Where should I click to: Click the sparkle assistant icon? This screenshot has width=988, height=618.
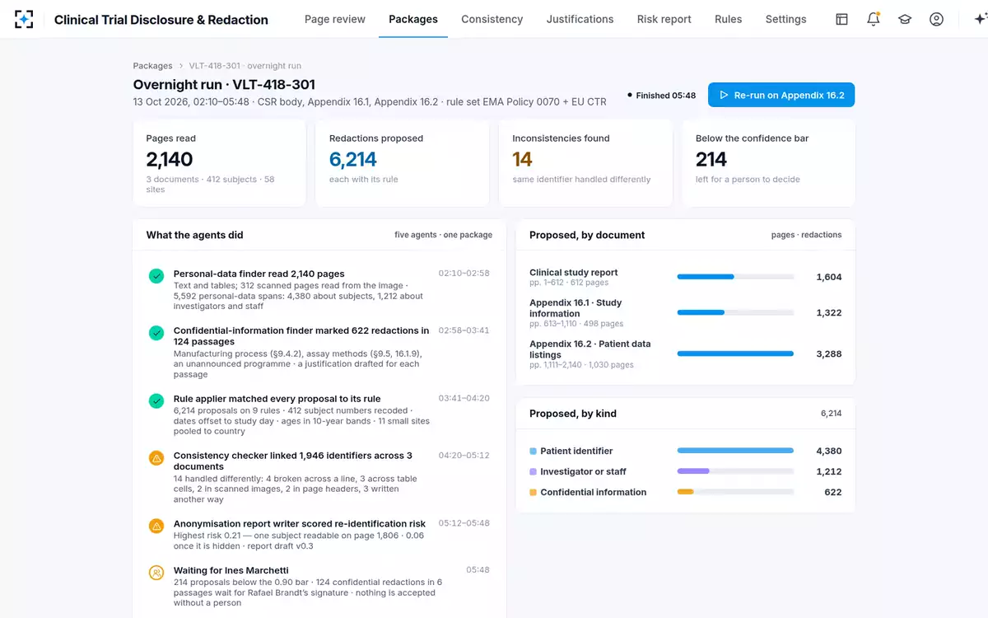click(x=980, y=19)
